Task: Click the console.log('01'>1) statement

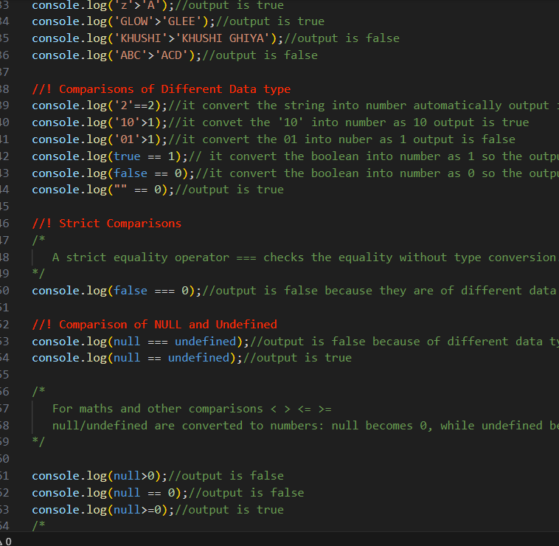Action: click(100, 139)
